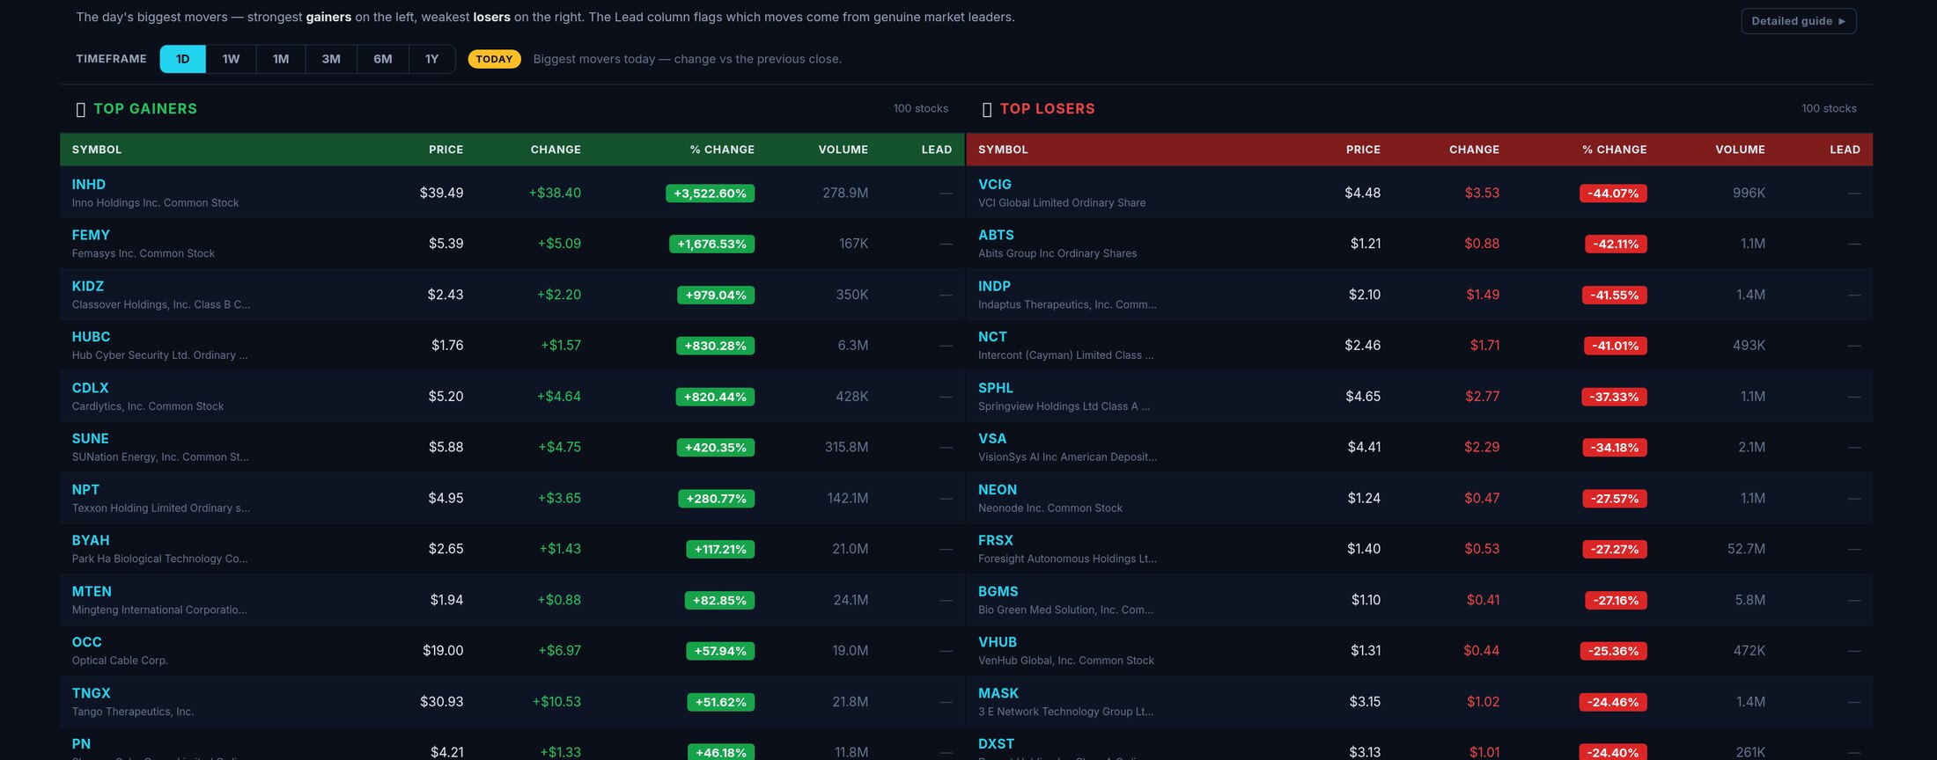1937x760 pixels.
Task: Open INHD stock symbol link
Action: 89,184
